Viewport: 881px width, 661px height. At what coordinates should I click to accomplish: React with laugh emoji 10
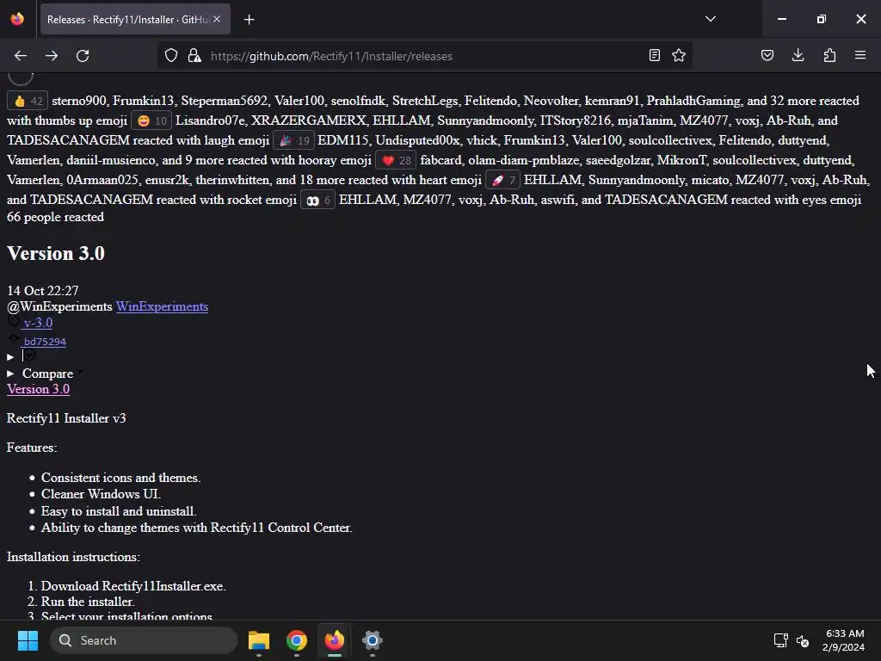click(x=151, y=120)
